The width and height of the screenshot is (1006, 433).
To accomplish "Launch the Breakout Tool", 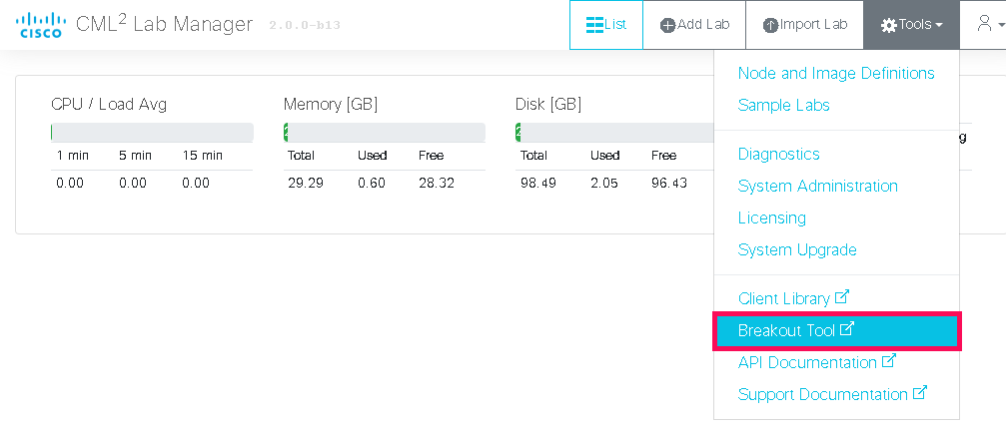I will pos(836,330).
